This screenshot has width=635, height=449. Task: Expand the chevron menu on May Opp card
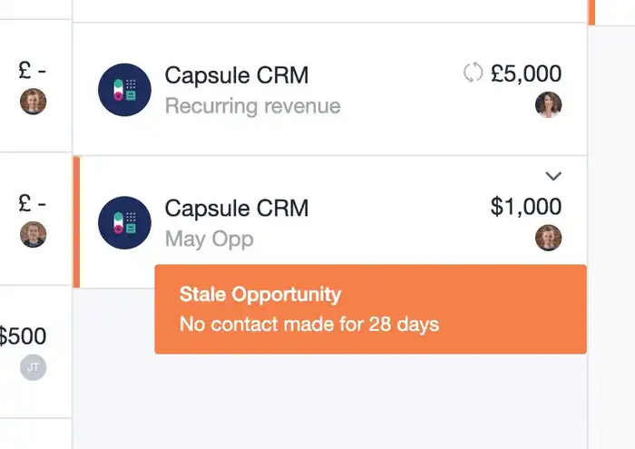553,176
